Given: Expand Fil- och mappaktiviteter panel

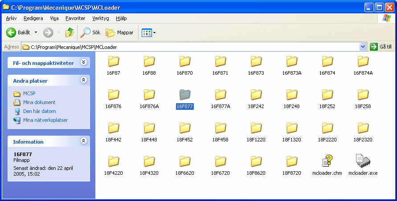Looking at the screenshot, I should click(84, 62).
